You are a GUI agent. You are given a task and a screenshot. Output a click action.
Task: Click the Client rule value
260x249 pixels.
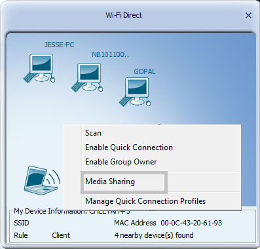pyautogui.click(x=61, y=235)
